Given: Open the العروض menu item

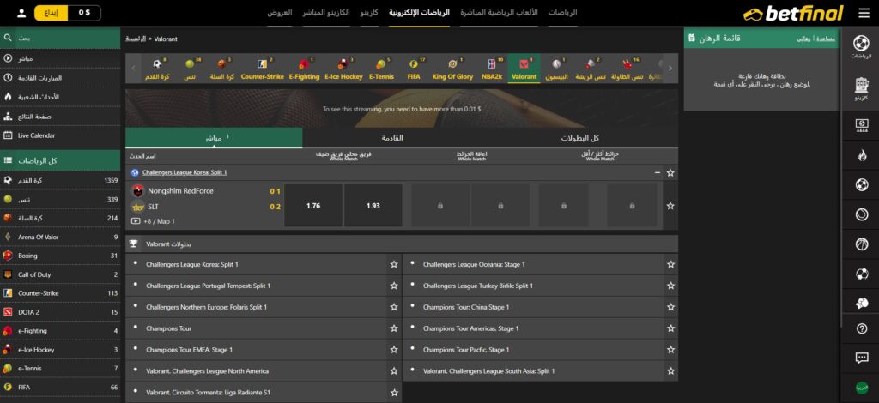Looking at the screenshot, I should (280, 12).
